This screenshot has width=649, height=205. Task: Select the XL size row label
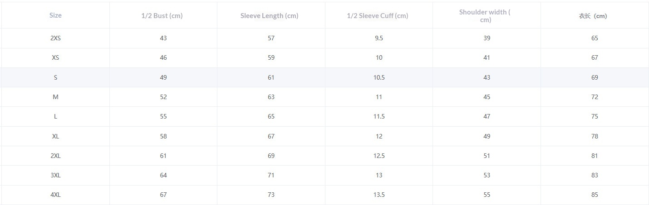point(55,136)
